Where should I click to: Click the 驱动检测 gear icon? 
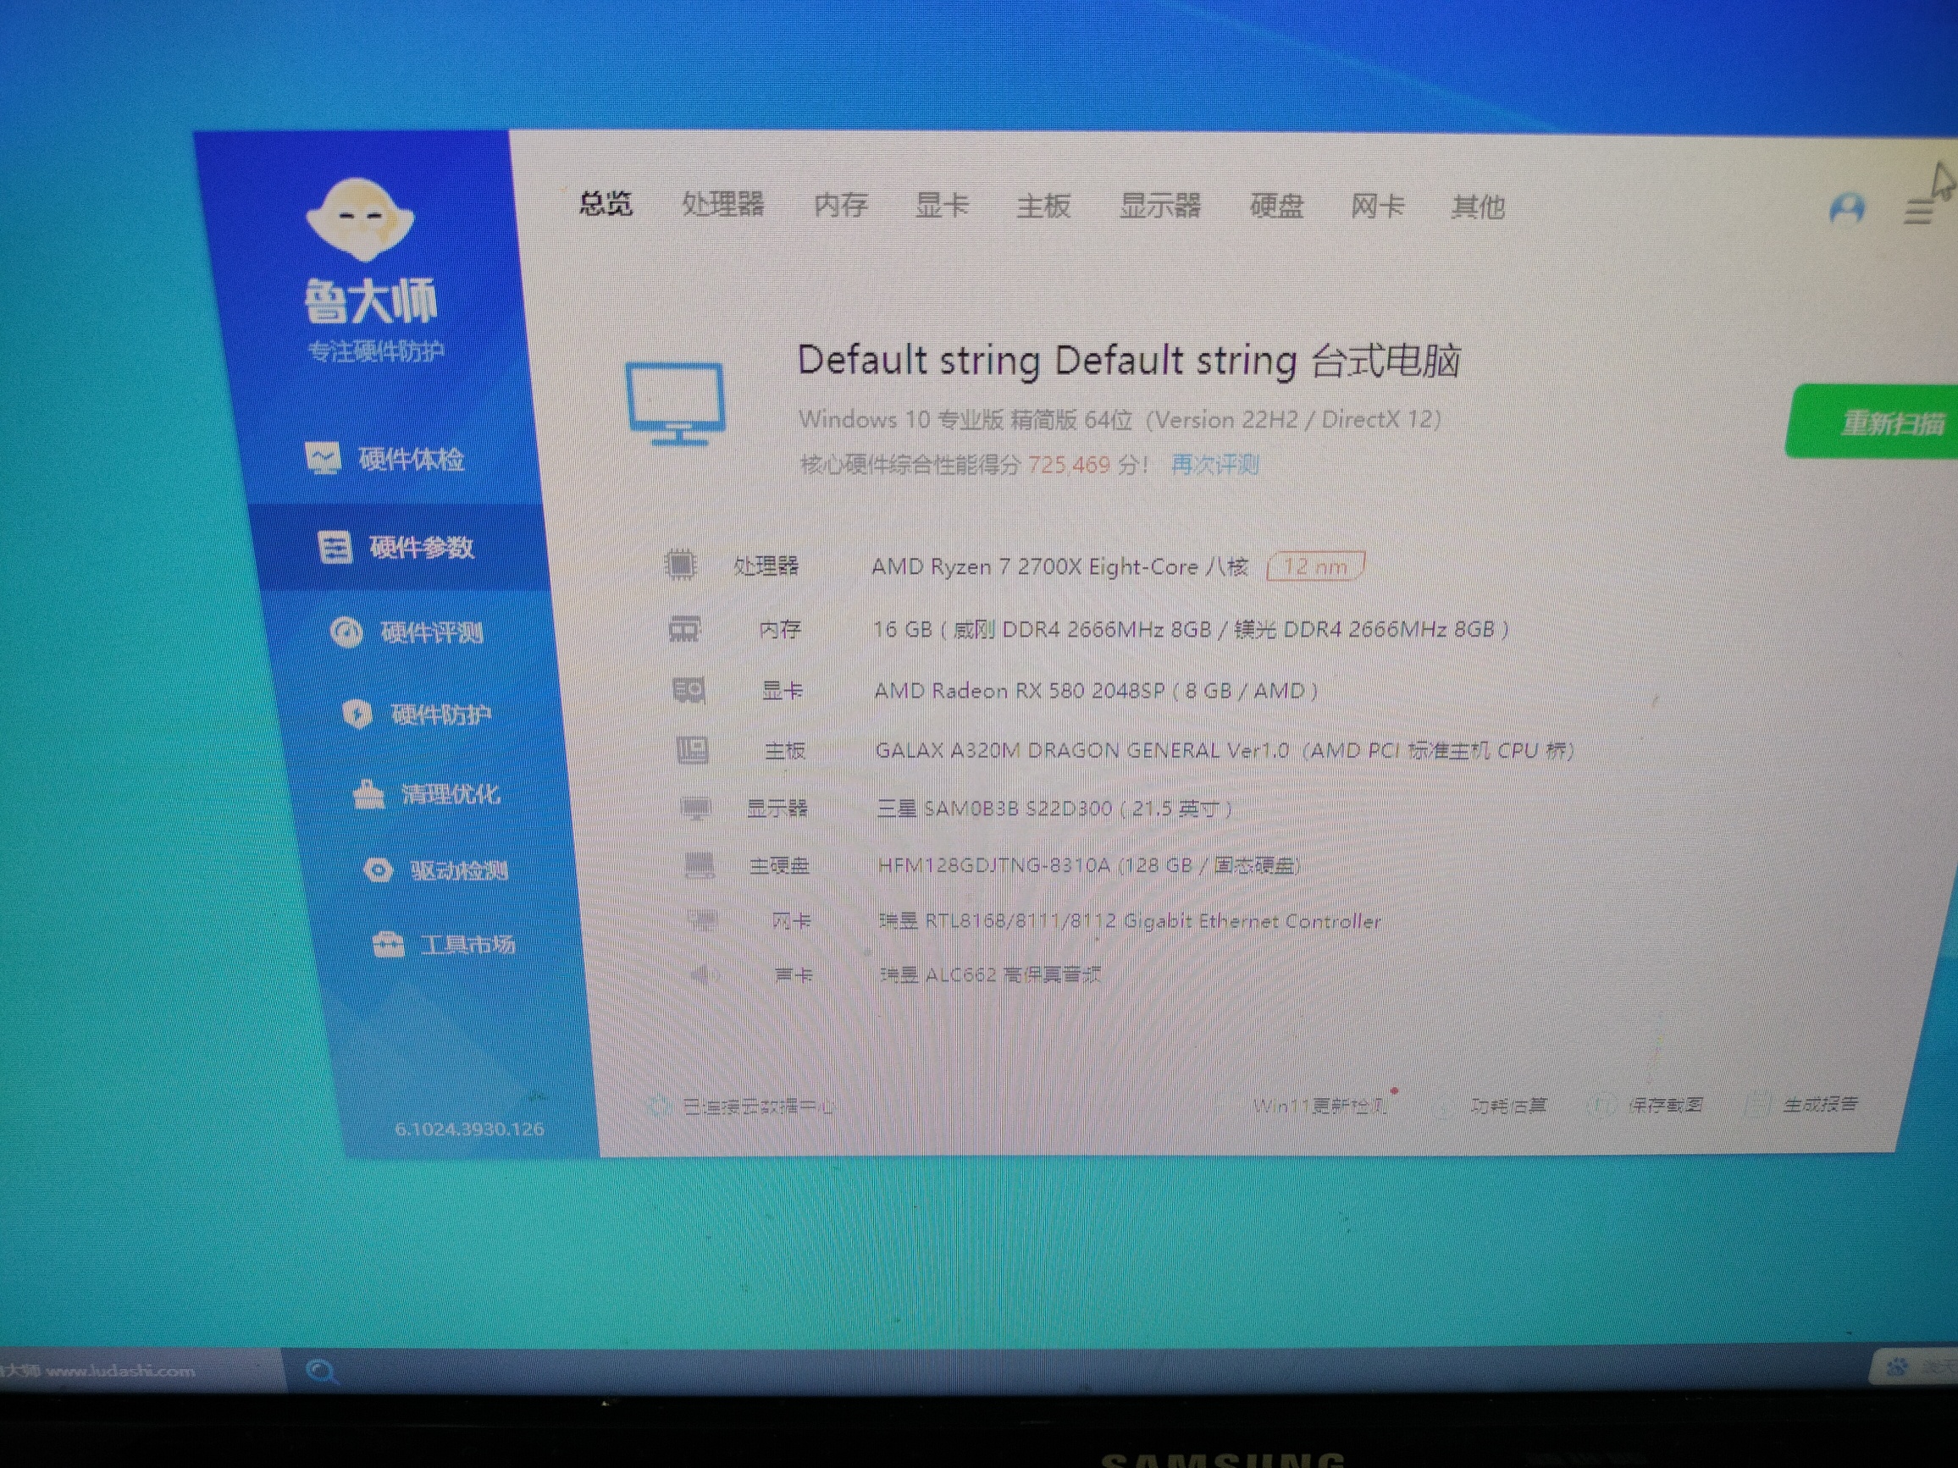pos(378,870)
